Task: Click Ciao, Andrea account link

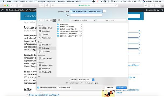Action: point(152,10)
